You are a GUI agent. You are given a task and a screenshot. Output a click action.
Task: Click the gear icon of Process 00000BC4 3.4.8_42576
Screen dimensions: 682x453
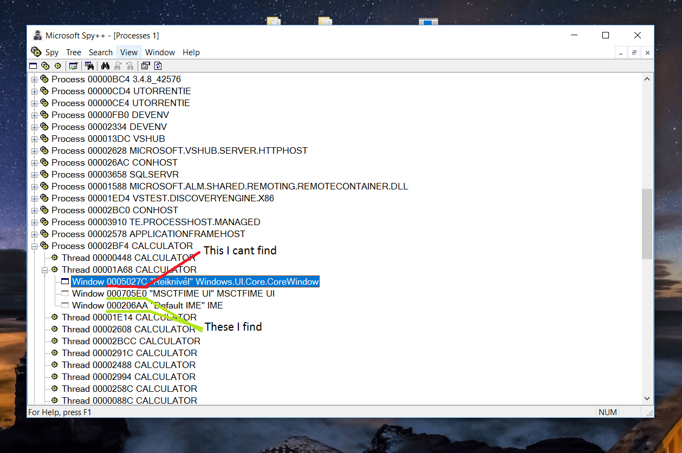tap(44, 79)
